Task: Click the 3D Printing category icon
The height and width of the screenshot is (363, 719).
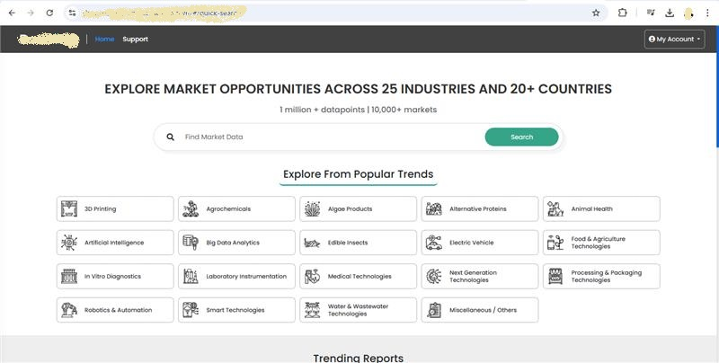Action: pos(68,208)
